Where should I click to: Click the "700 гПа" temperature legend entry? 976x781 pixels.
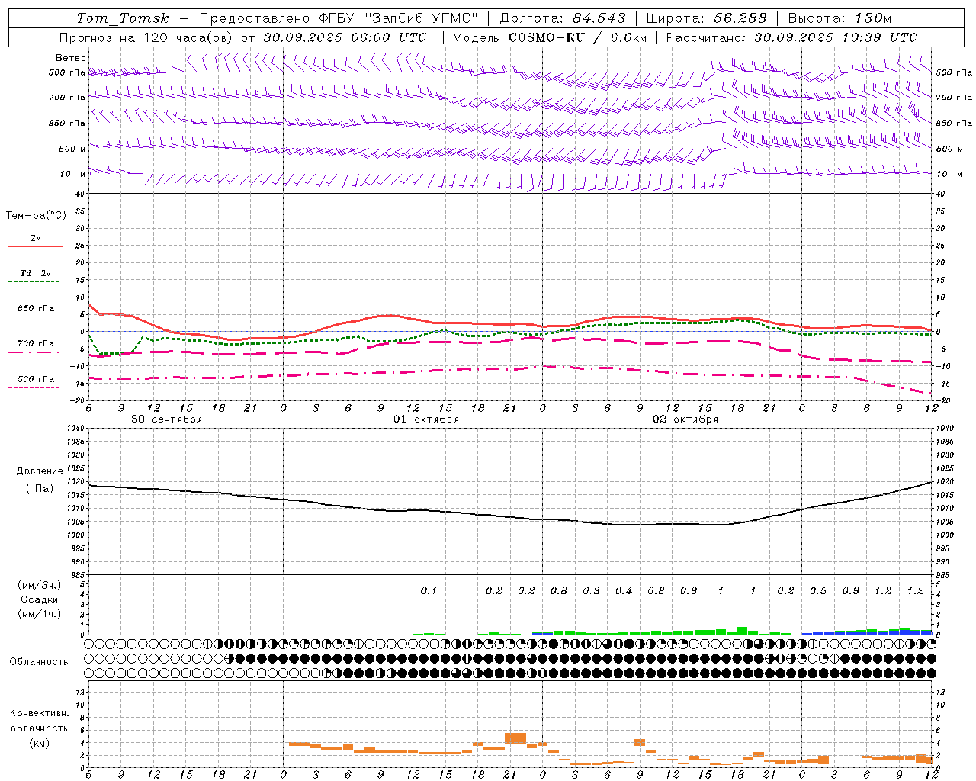pyautogui.click(x=35, y=343)
